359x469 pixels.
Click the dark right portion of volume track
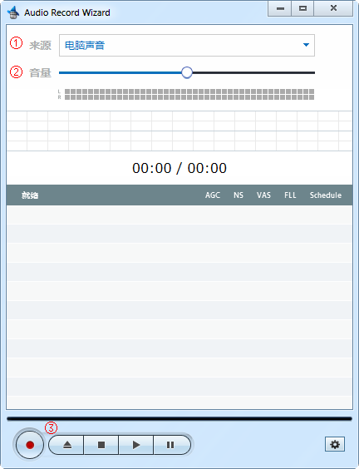pos(253,72)
